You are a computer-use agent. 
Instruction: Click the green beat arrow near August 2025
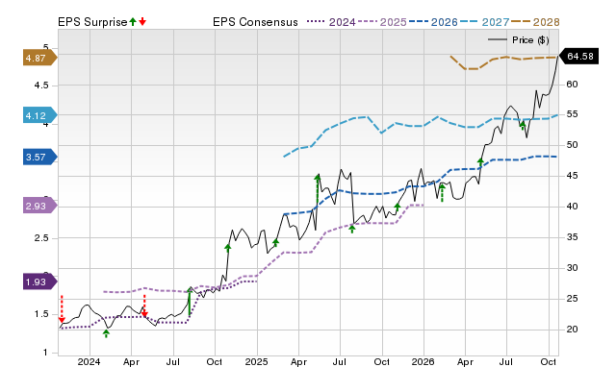(x=352, y=229)
